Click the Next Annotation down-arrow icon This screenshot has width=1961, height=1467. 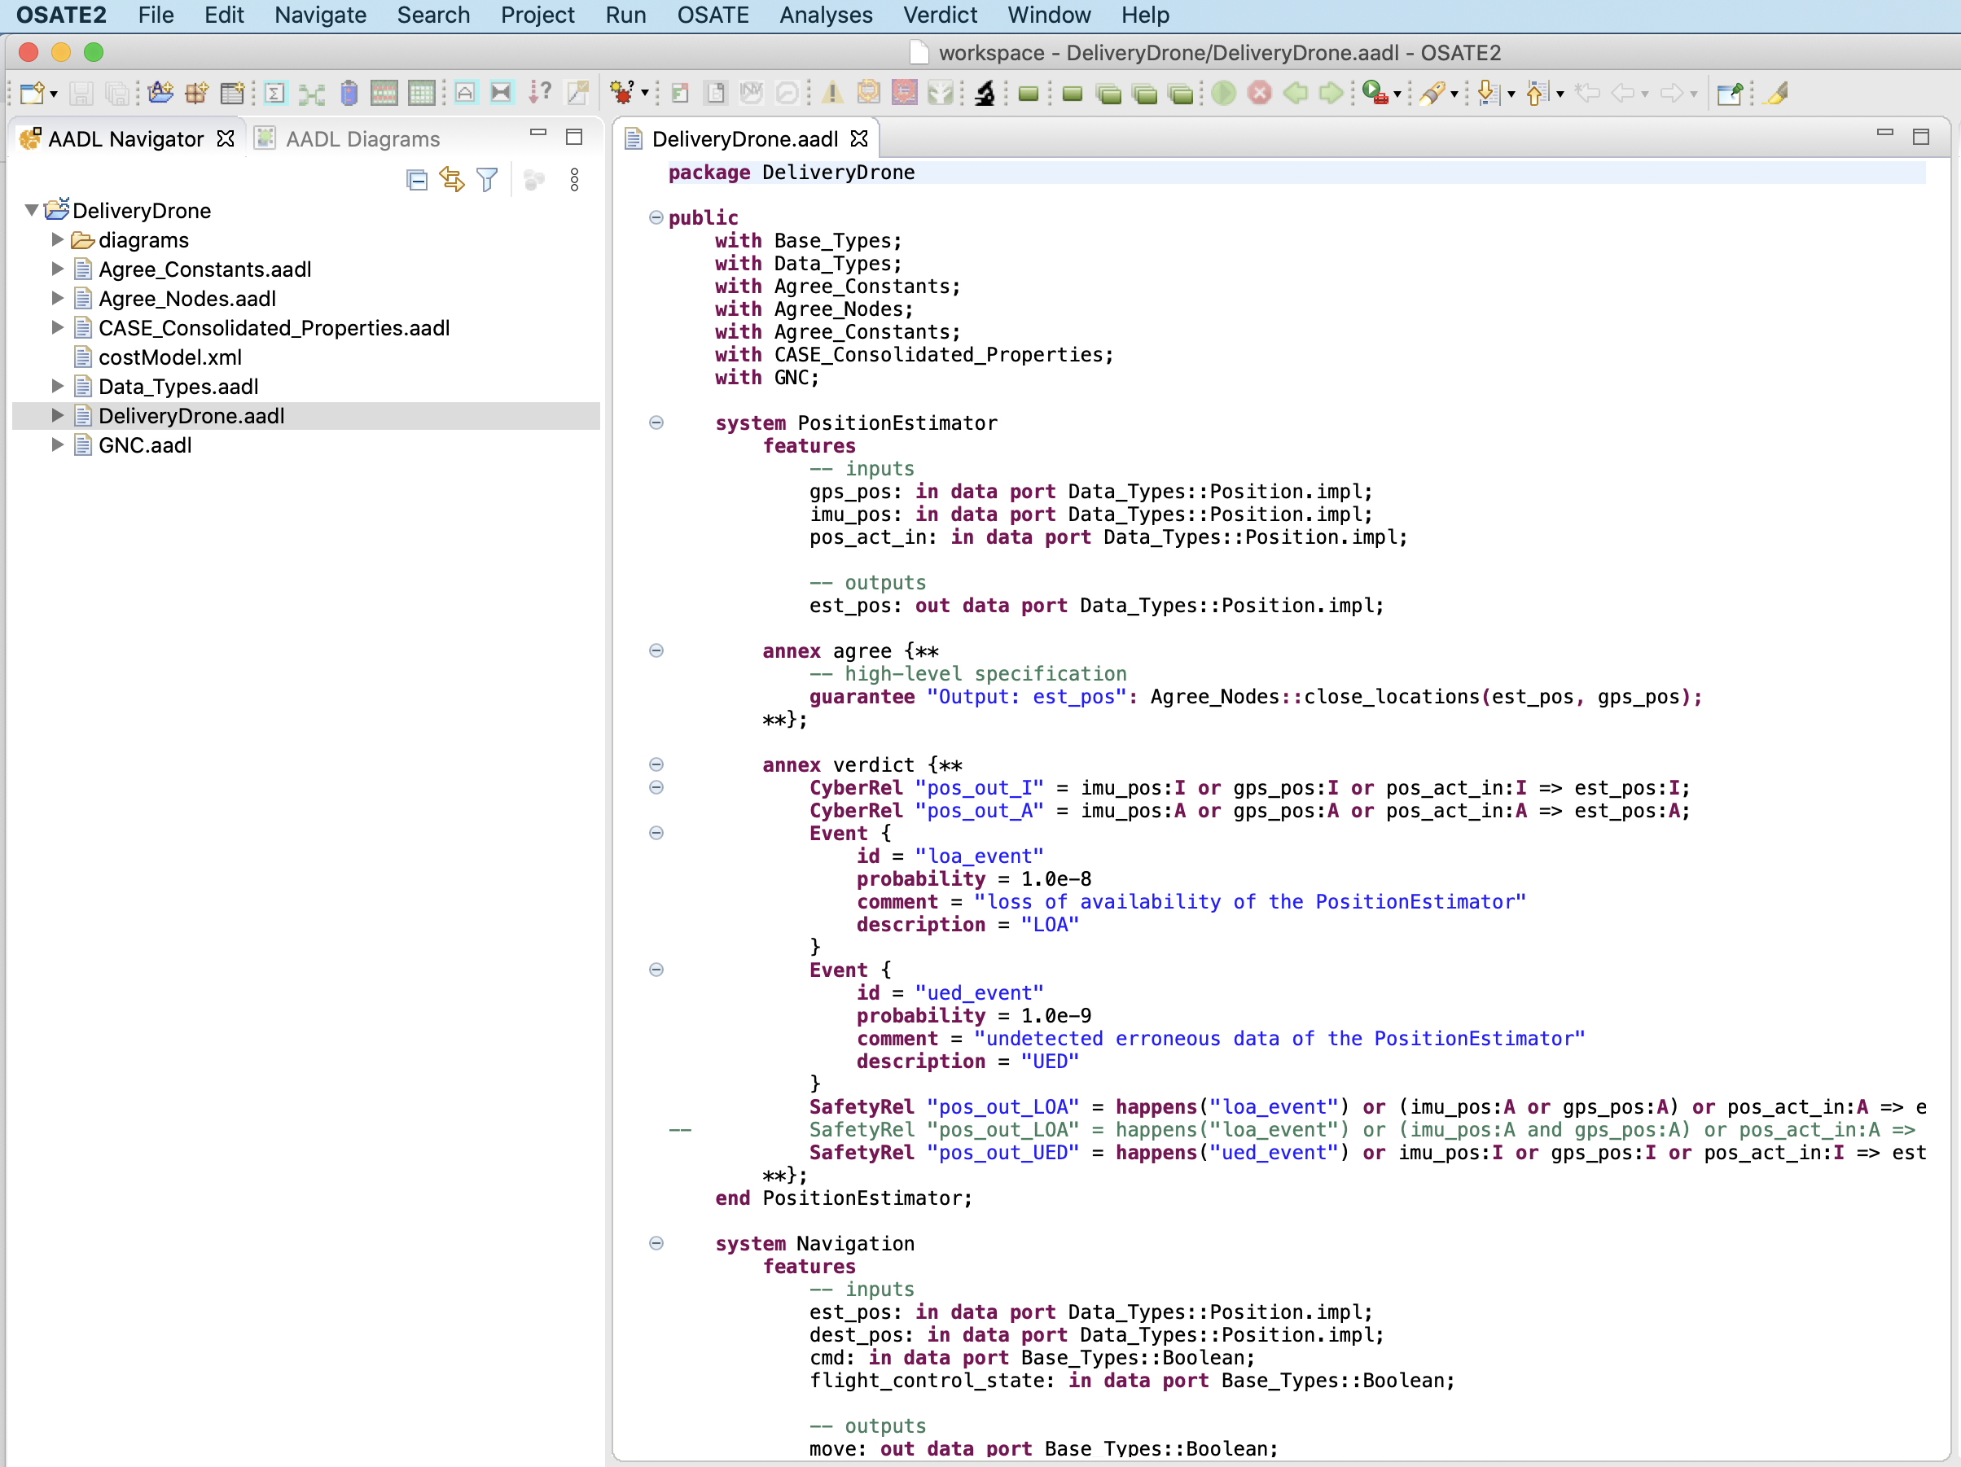1489,93
